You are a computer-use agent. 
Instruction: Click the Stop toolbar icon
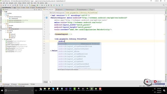tap(49, 5)
